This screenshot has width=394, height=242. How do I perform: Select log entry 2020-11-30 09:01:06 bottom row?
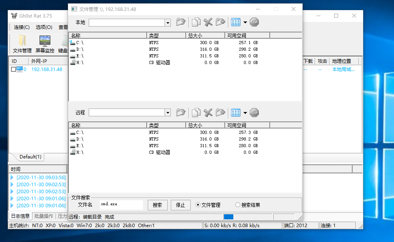click(41, 206)
